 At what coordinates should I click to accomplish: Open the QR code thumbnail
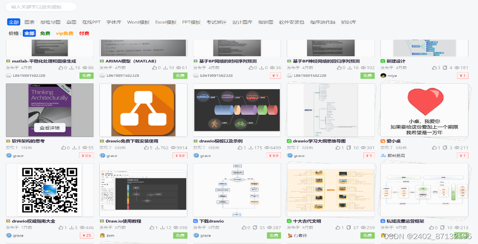coord(50,190)
